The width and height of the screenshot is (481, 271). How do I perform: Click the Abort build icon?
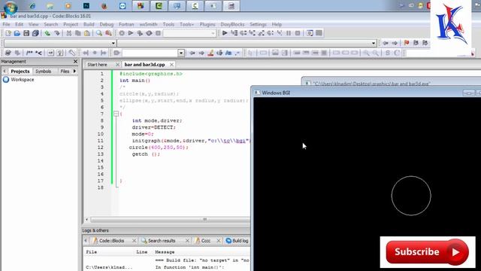coord(159,33)
